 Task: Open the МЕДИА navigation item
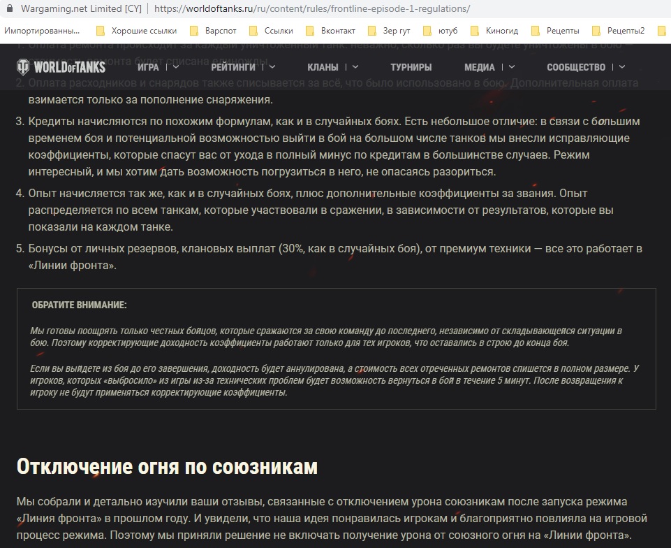pos(479,67)
